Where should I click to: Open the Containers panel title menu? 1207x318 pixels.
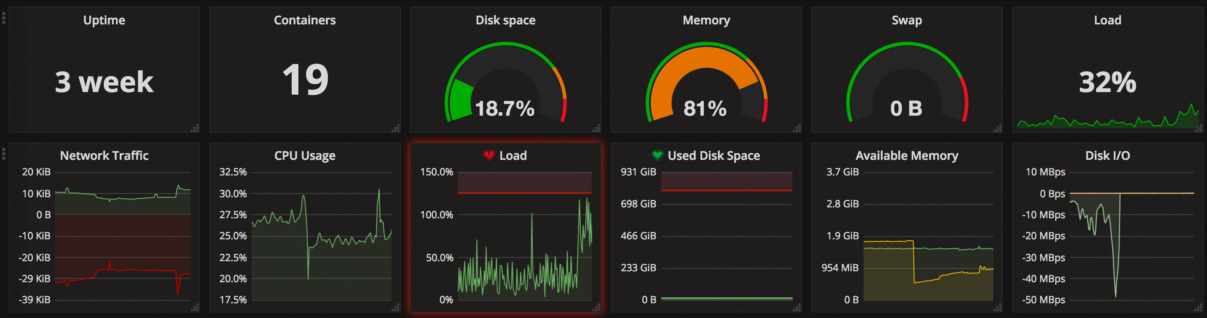[x=305, y=20]
